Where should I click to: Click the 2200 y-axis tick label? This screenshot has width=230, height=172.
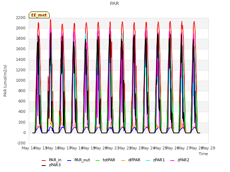click(x=21, y=18)
